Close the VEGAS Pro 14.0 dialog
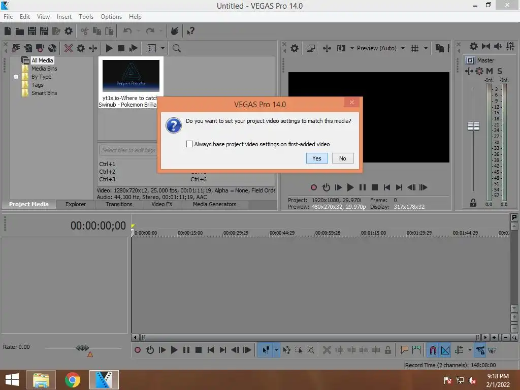 coord(351,103)
